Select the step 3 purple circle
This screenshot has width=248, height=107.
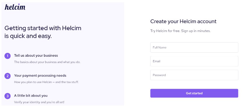click(x=8, y=96)
